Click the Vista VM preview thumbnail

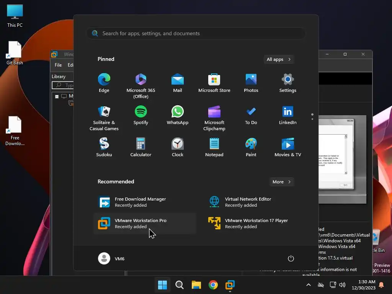[343, 159]
